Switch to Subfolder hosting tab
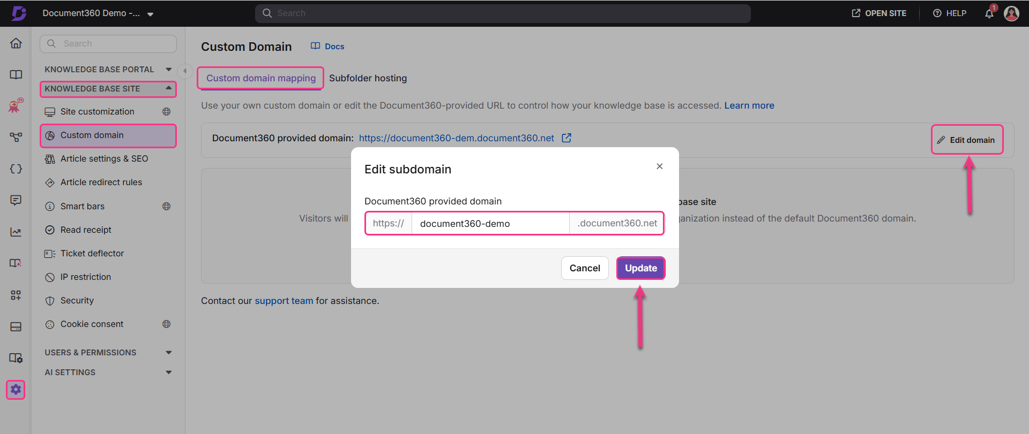The image size is (1029, 434). pyautogui.click(x=368, y=78)
